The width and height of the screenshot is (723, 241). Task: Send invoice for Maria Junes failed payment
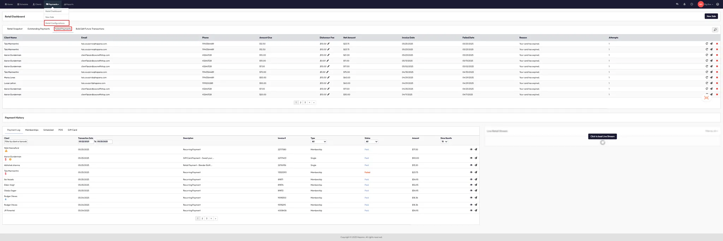coord(711,78)
